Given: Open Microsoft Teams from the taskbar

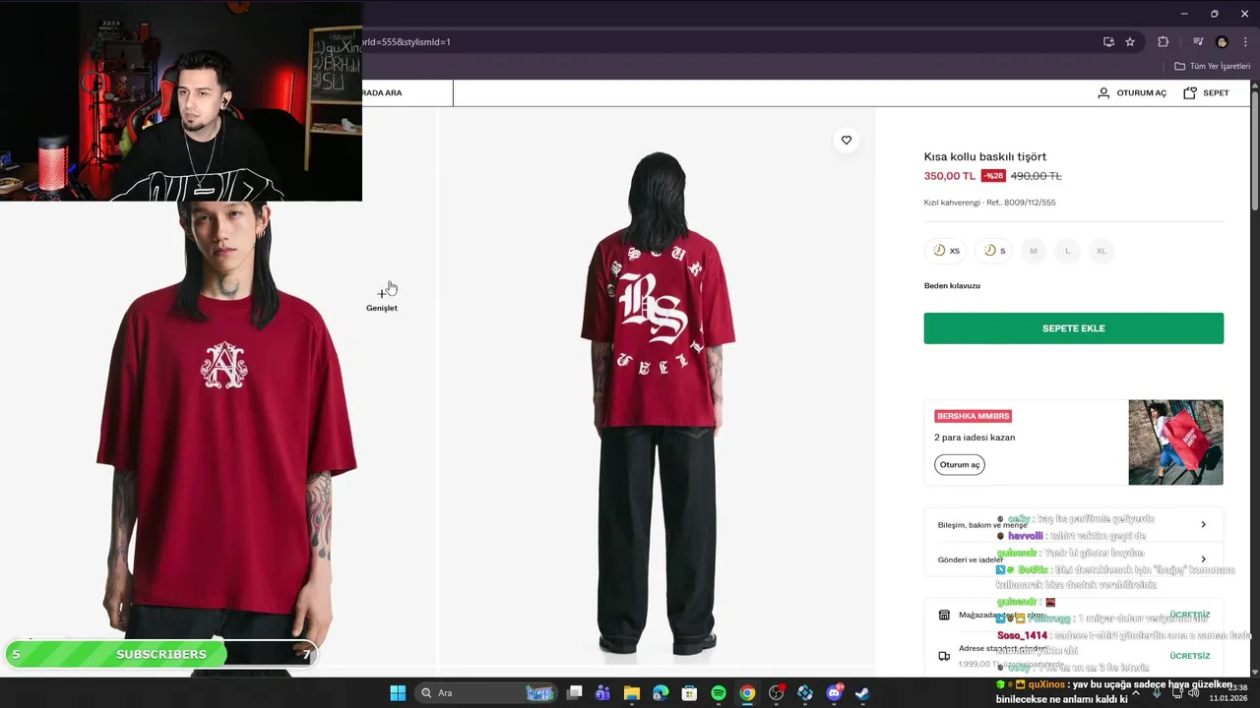Looking at the screenshot, I should [602, 693].
